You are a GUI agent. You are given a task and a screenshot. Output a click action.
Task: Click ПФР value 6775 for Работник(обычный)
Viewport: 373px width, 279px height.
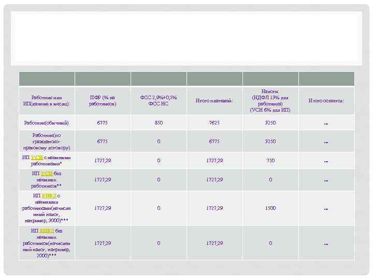[102, 123]
